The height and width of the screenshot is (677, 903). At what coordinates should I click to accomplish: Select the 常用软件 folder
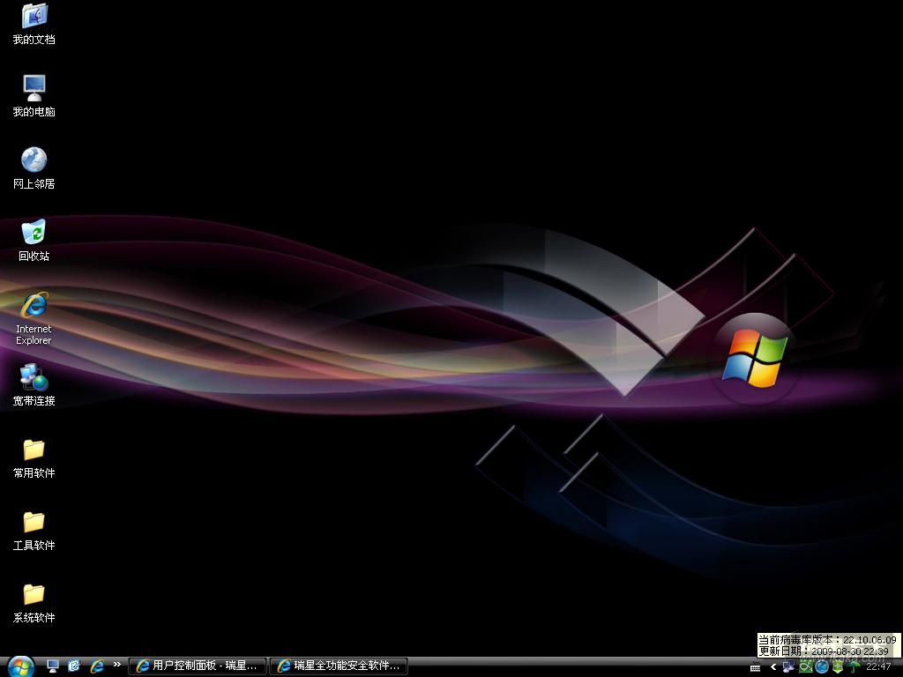[x=34, y=458]
